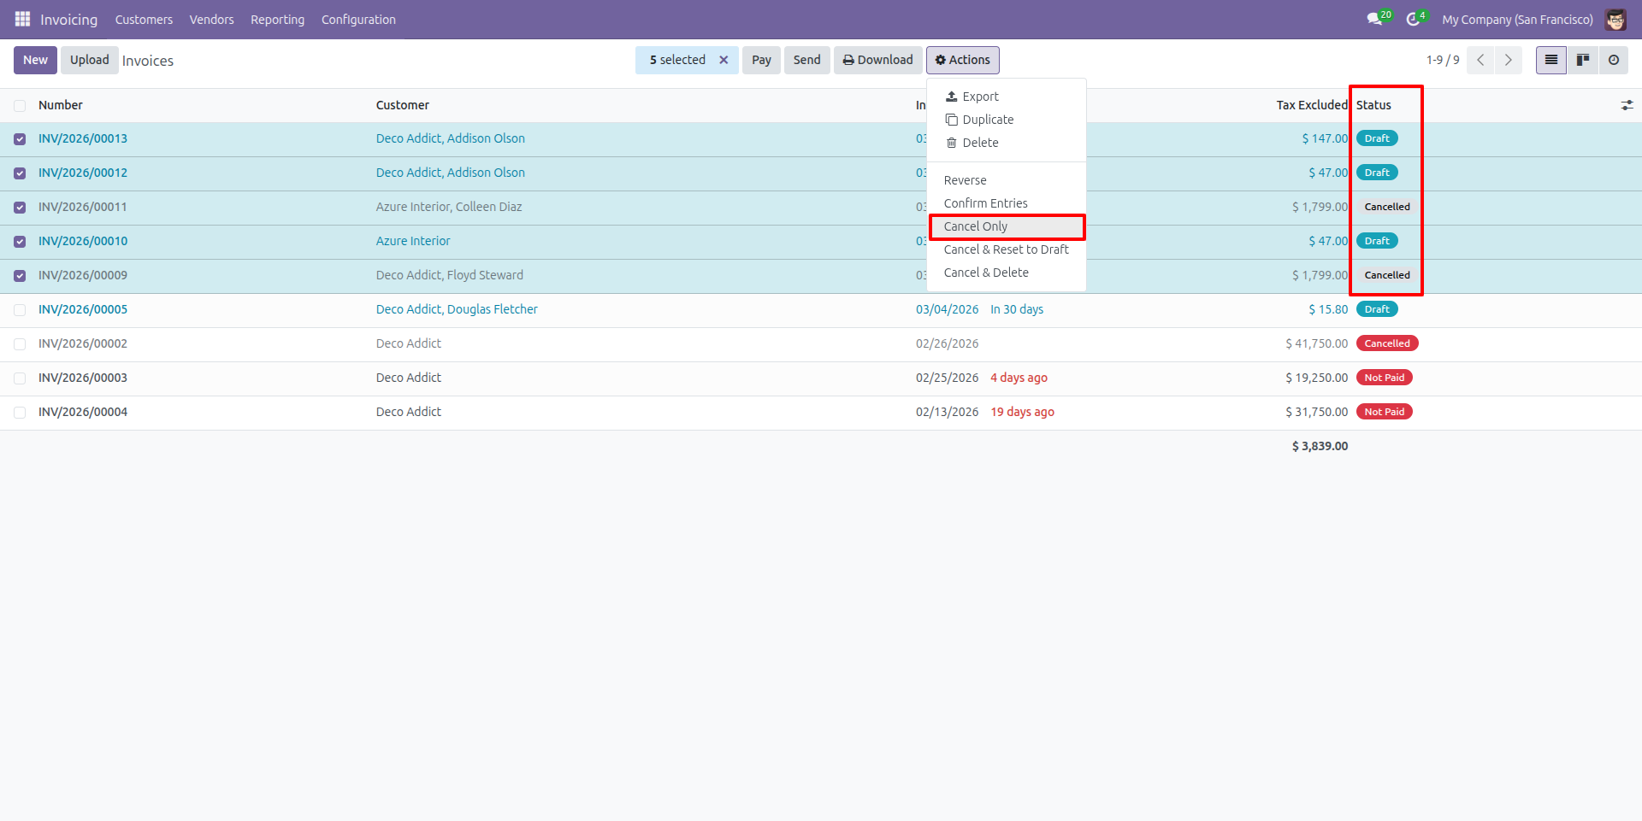Open the Customers menu
Screen dimensions: 1642x821
click(144, 19)
